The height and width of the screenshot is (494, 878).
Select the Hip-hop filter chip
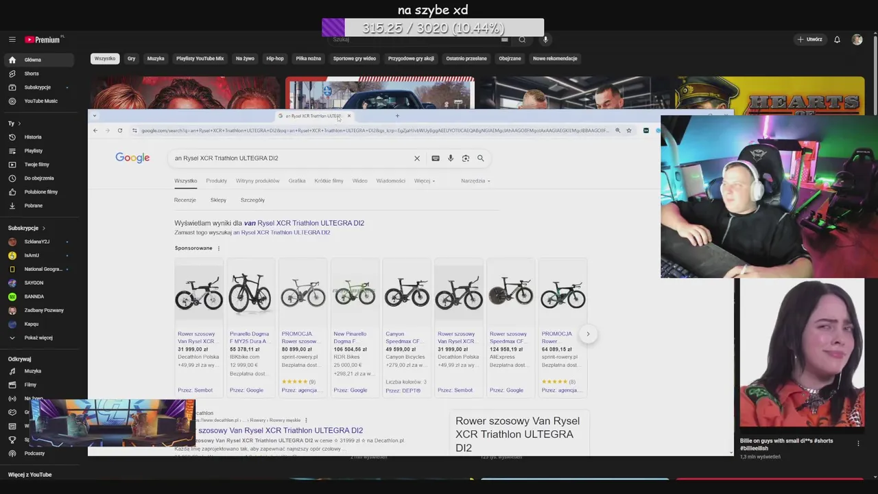274,58
